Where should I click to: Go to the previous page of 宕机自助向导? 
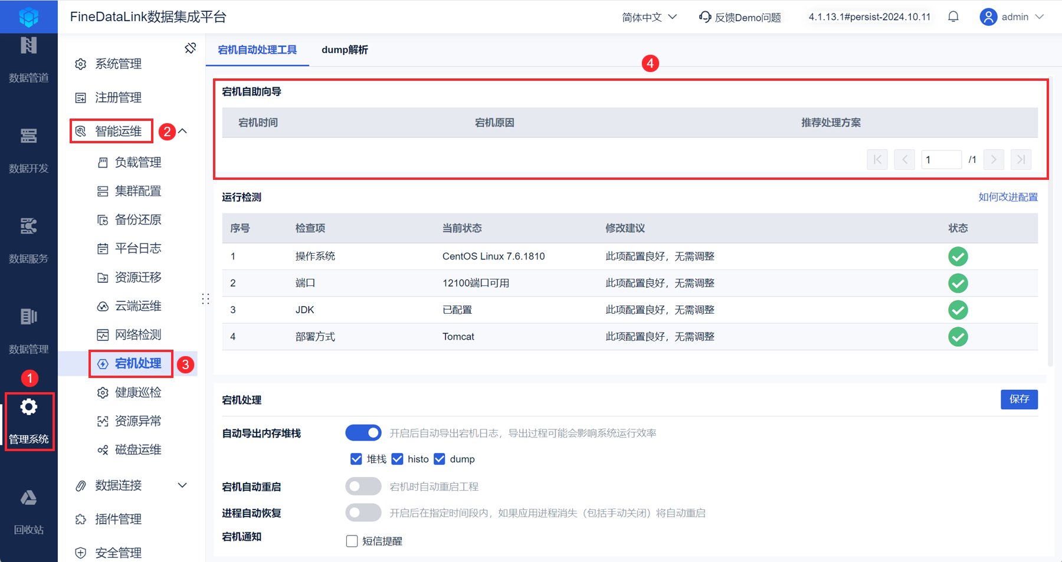point(904,159)
